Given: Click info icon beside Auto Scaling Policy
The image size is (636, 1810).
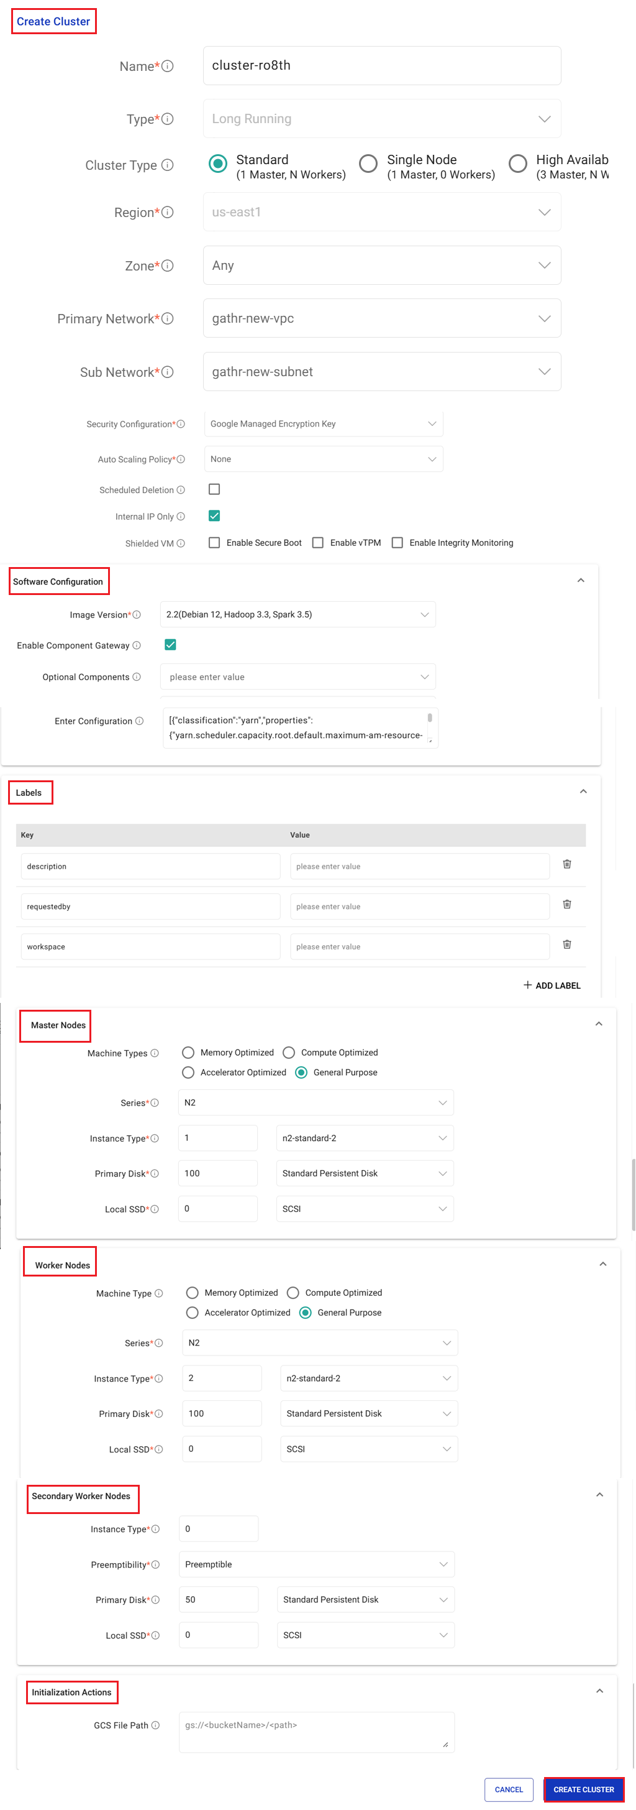Looking at the screenshot, I should [x=181, y=459].
